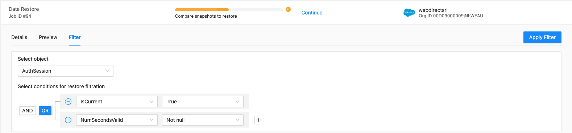Screen dimensions: 572x133
Task: Click the webdirectsrl org name
Action: coord(433,10)
